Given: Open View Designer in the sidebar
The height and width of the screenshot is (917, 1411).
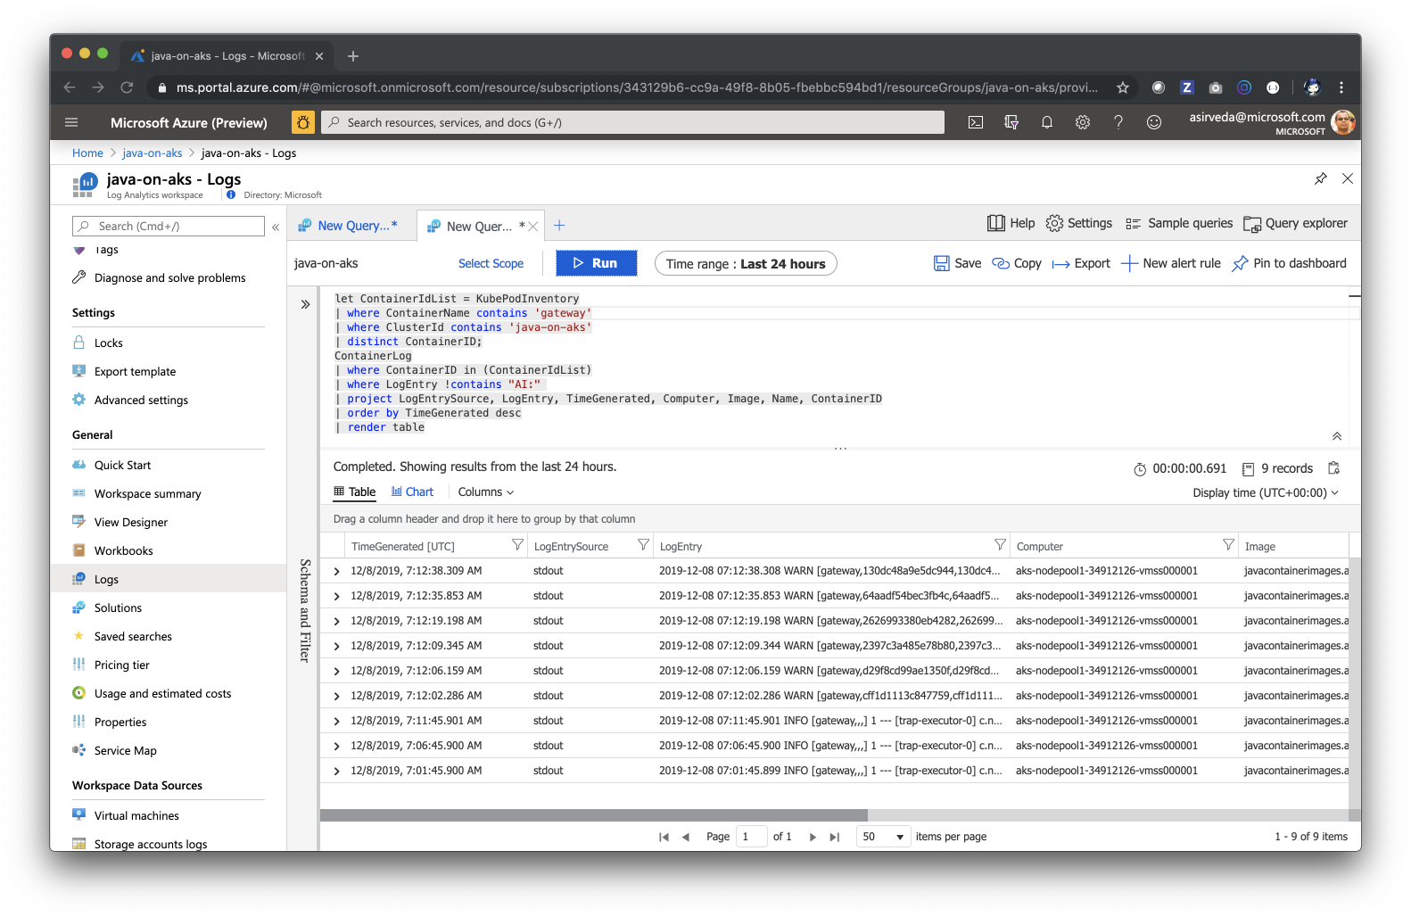Looking at the screenshot, I should [130, 522].
